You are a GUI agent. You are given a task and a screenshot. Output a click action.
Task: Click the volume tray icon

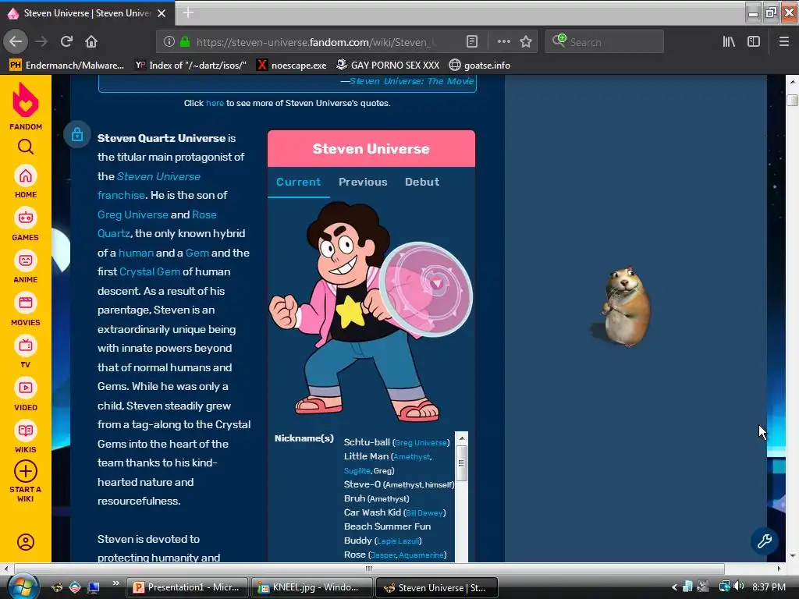[739, 587]
